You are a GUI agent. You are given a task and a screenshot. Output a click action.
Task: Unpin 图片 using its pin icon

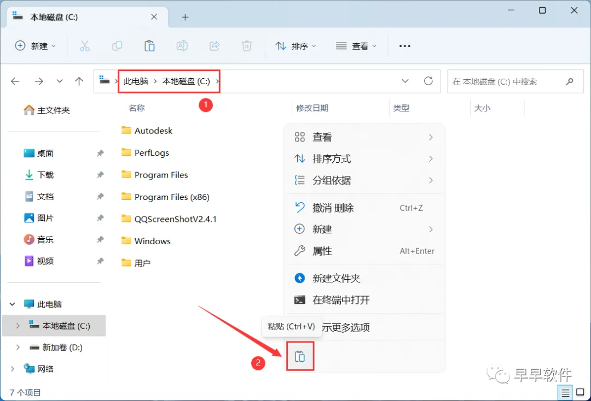pos(100,218)
